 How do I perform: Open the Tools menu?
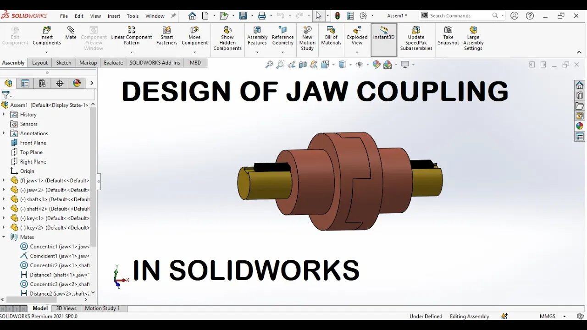pyautogui.click(x=133, y=16)
